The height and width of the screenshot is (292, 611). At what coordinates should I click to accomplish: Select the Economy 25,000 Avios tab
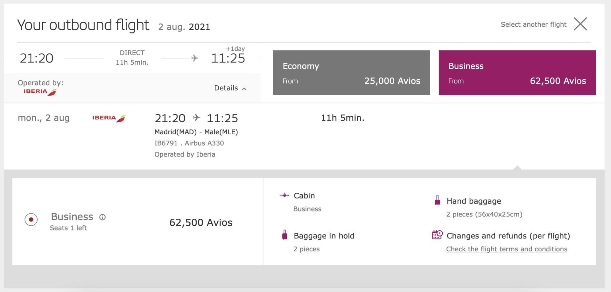click(x=351, y=73)
